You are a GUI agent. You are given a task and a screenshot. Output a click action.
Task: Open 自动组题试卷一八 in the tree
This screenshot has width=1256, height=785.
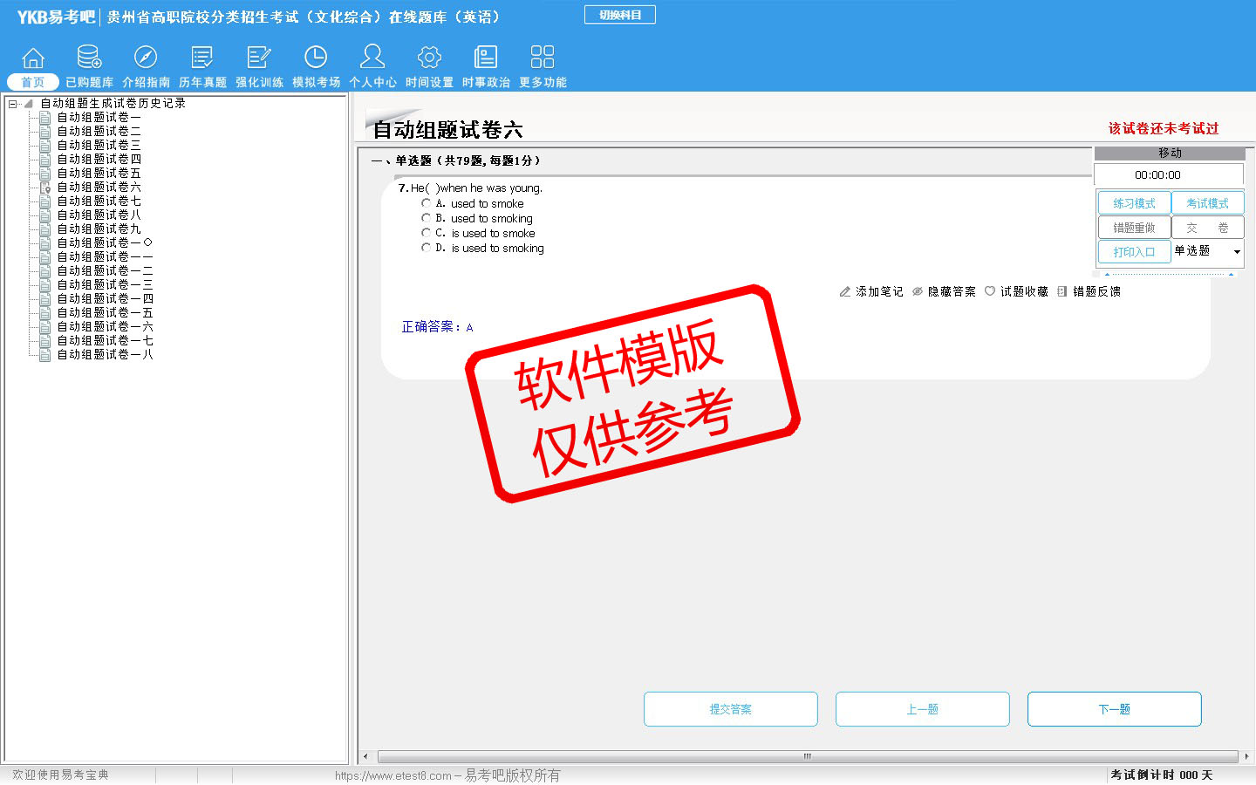coord(105,355)
